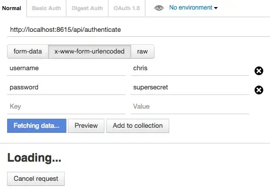Add request to collection
Viewport: 270px width, 196px height.
138,126
